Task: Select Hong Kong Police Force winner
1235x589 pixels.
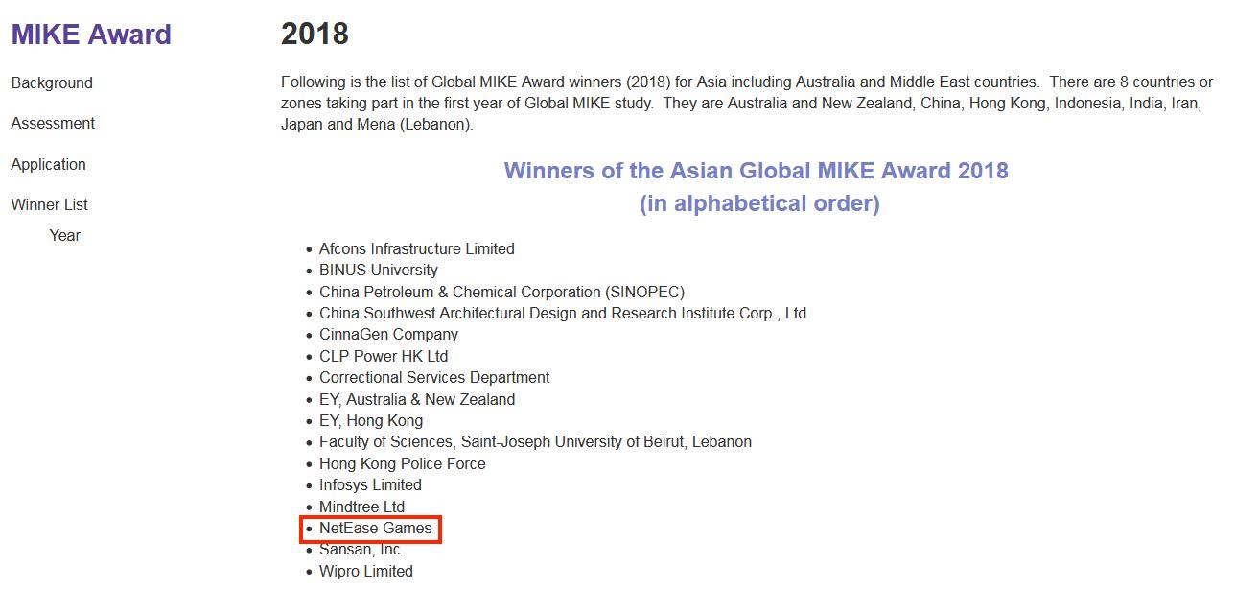Action: [x=402, y=463]
